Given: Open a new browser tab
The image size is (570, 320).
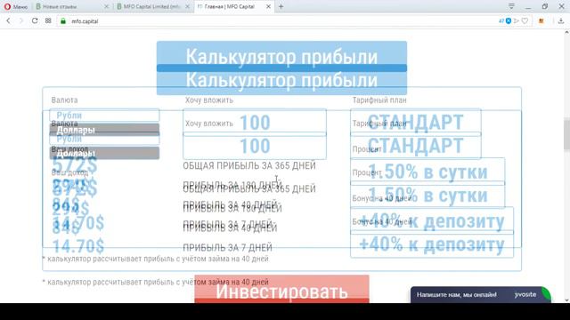Looking at the screenshot, I should pos(281,6).
